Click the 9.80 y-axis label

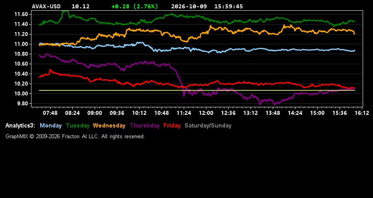pyautogui.click(x=23, y=104)
